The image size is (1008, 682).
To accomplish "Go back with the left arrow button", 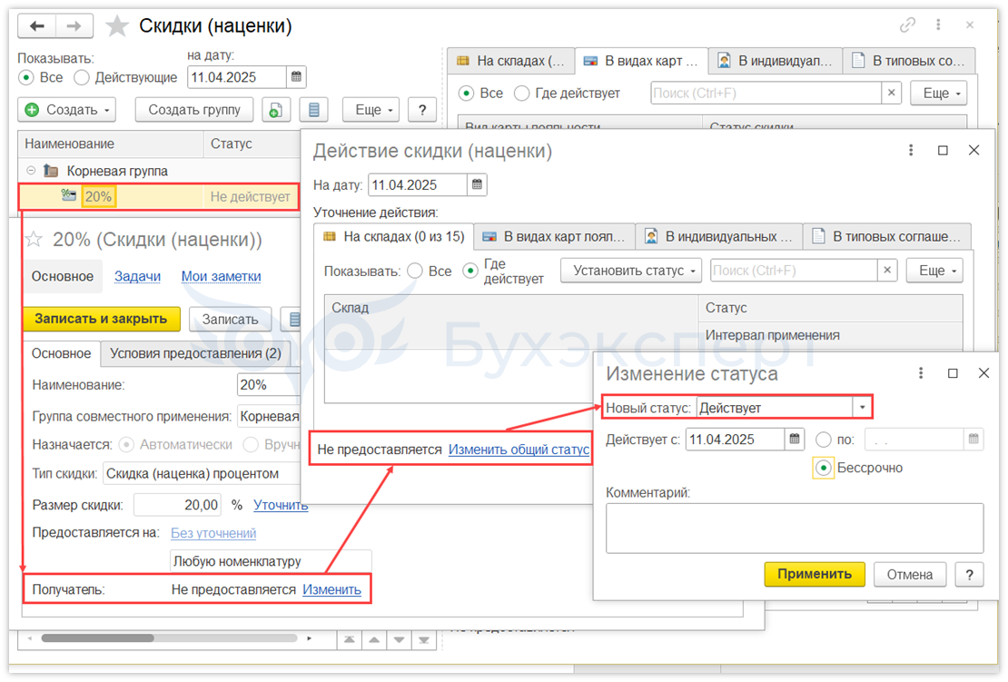I will pos(36,25).
